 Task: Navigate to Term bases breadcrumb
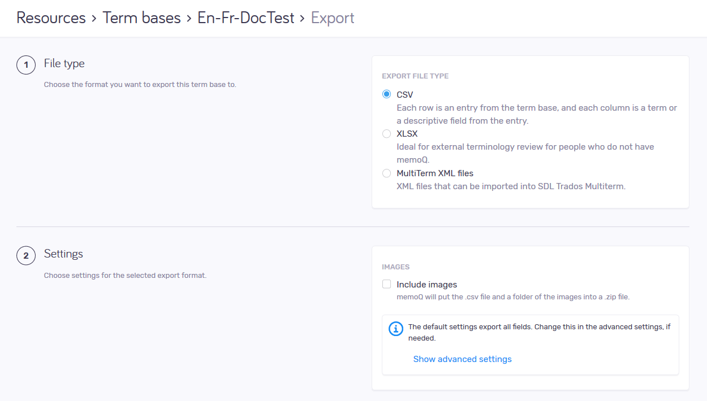tap(141, 18)
